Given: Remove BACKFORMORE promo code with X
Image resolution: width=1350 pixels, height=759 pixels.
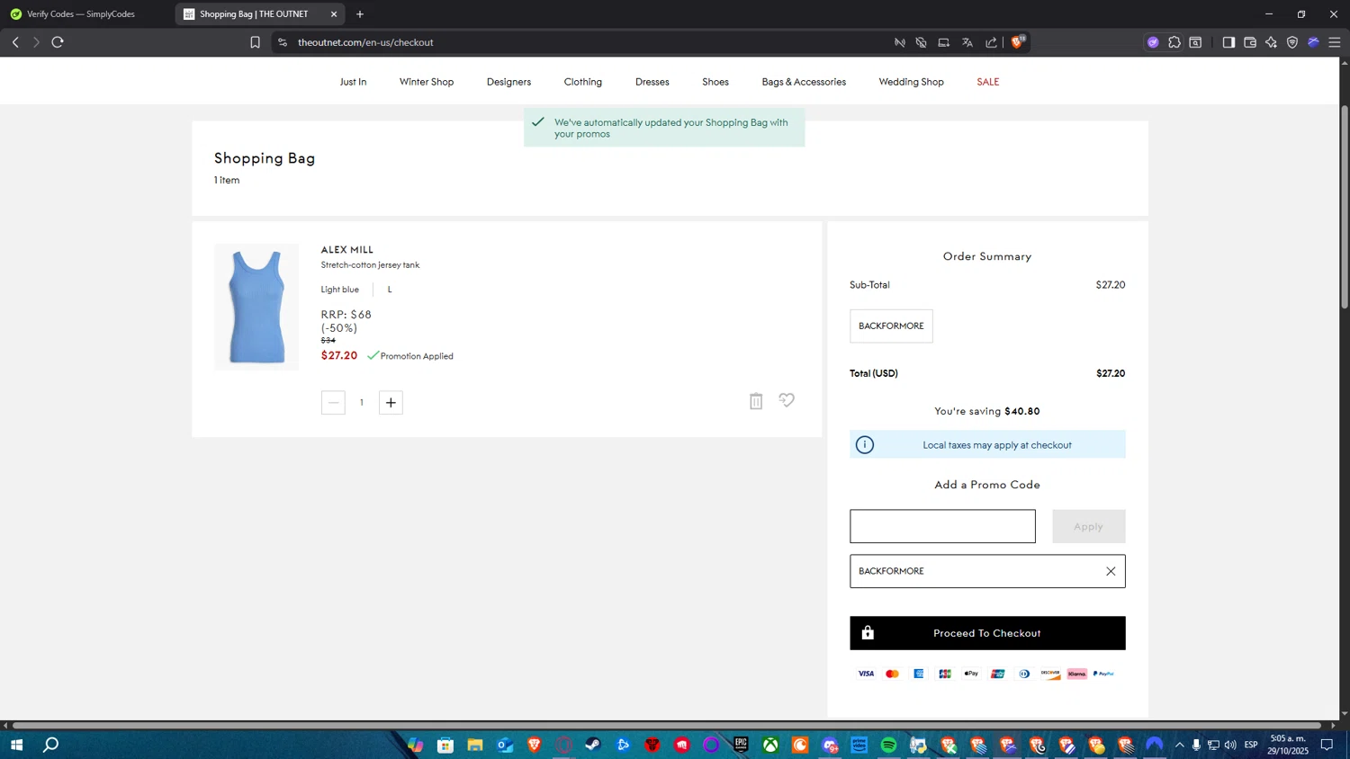Looking at the screenshot, I should [1111, 571].
